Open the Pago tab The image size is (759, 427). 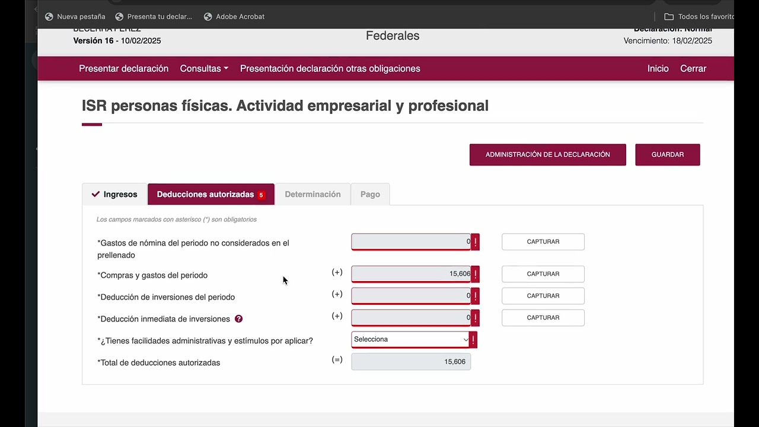[370, 195]
